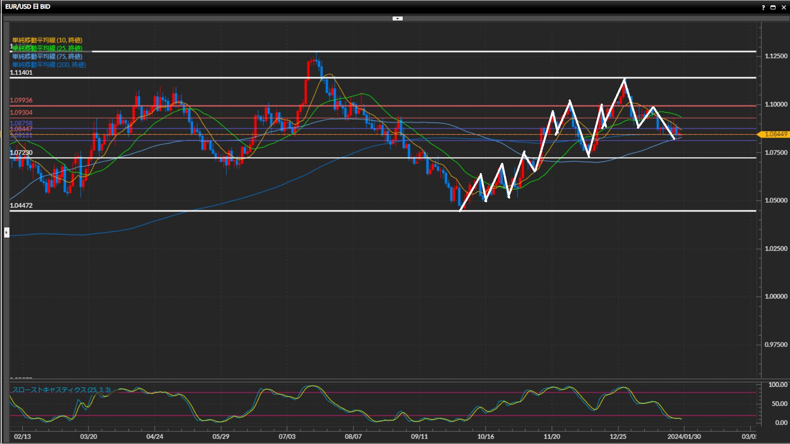Select the 1.04472 support line label

pos(21,205)
